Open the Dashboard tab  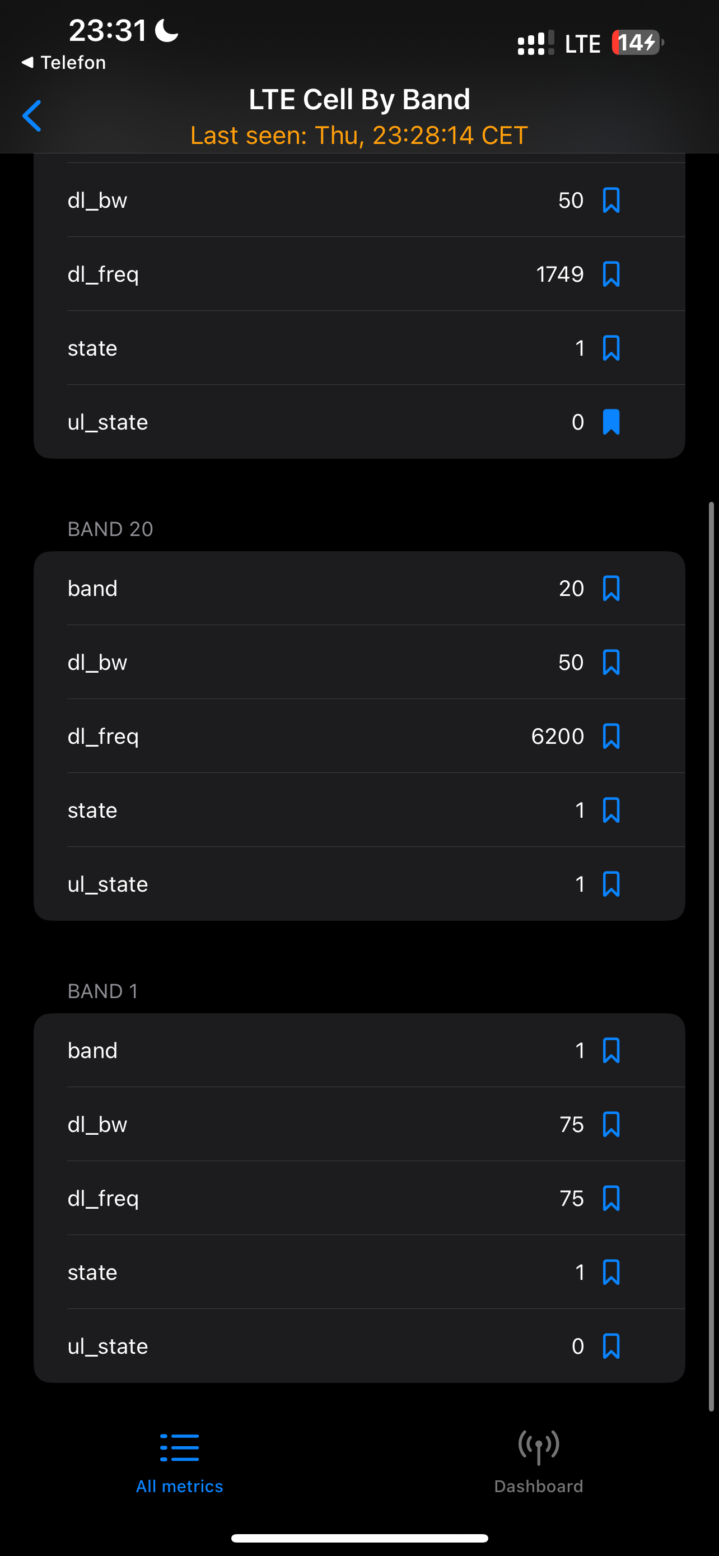539,1462
